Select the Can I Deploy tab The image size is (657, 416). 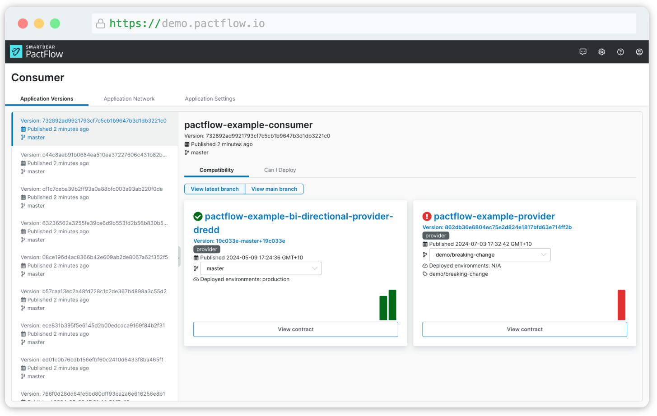280,170
